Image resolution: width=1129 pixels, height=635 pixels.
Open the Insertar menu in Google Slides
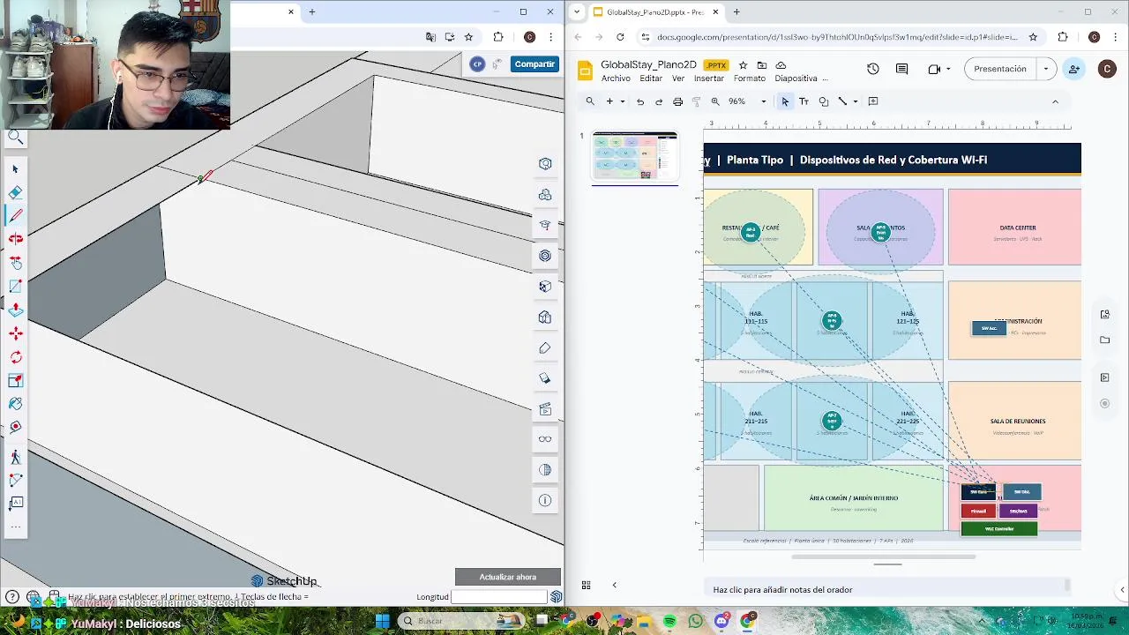coord(709,78)
